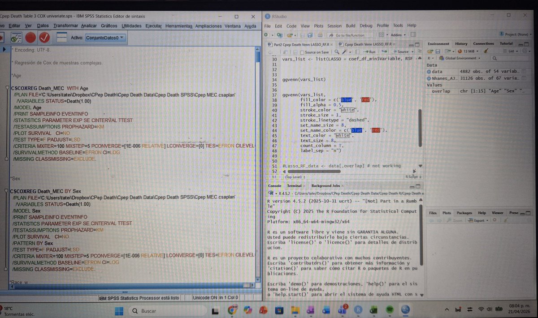Expand the data object in the Environment pane

430,72
